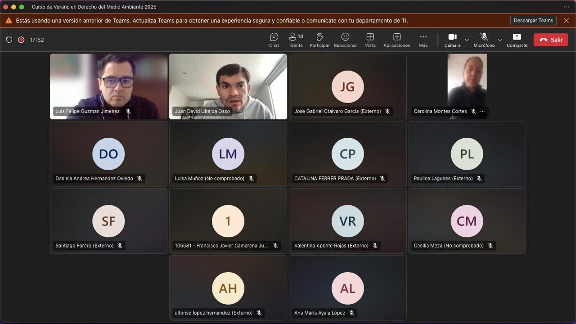Viewport: 576px width, 324px height.
Task: Leave the meeting with Salir button
Action: [551, 40]
